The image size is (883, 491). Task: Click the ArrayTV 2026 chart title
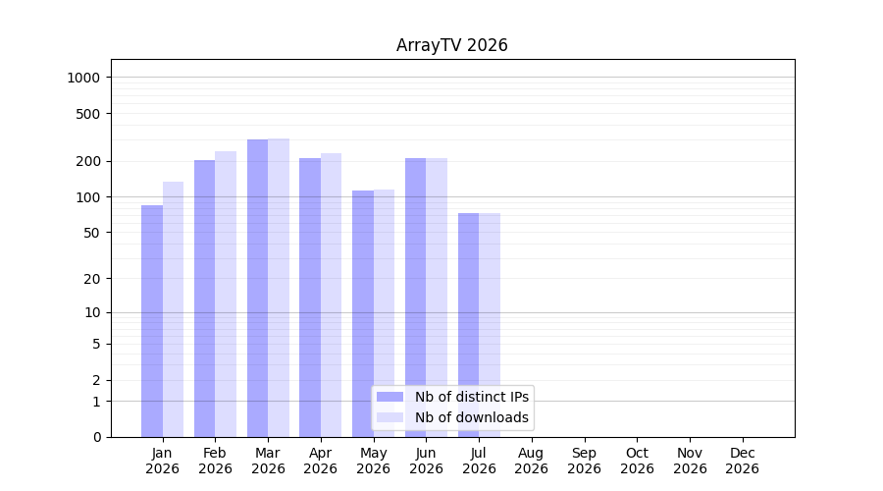[452, 45]
